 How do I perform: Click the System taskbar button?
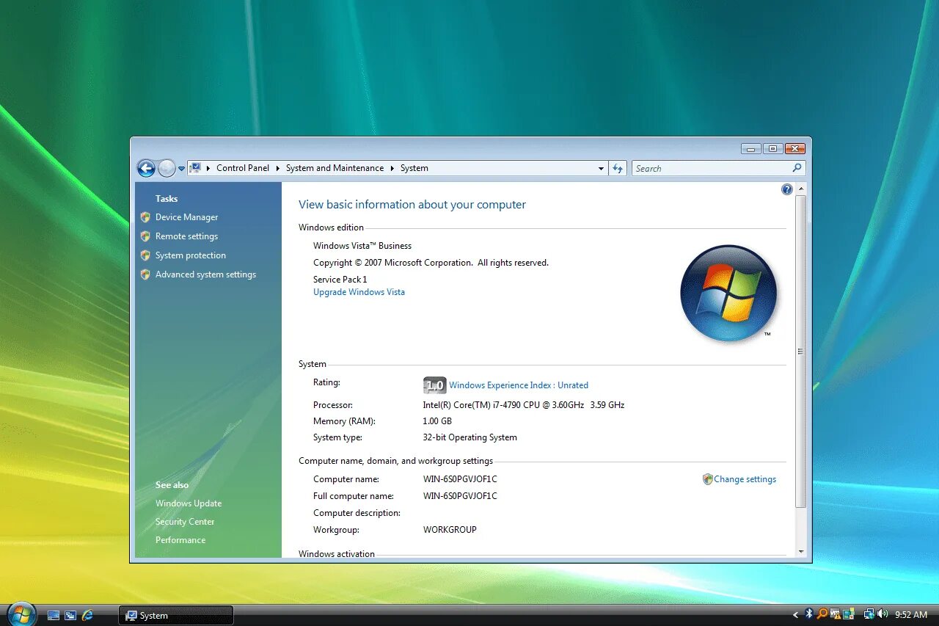[176, 615]
